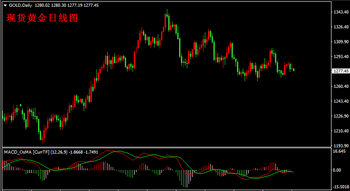The image size is (350, 191).
Task: Click the red title 现货黄金日线图
Action: click(42, 18)
